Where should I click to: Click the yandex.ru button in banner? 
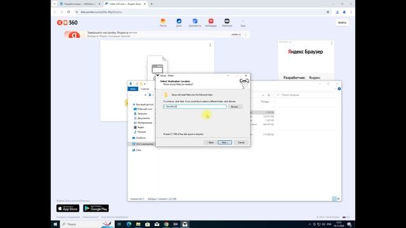(236, 34)
